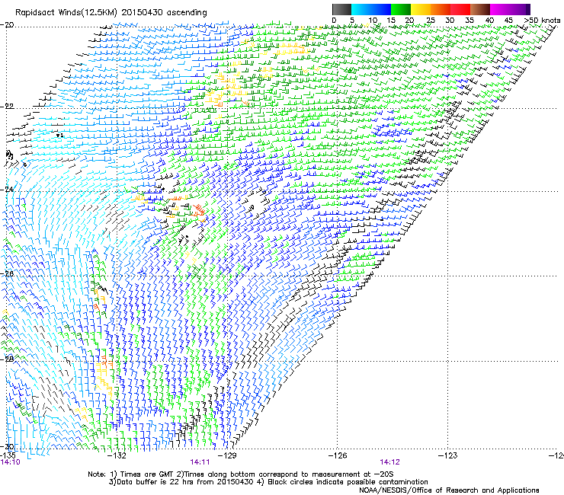Screen dimensions: 564x495
Task: Click the '-126' longitude axis label
Action: [338, 455]
